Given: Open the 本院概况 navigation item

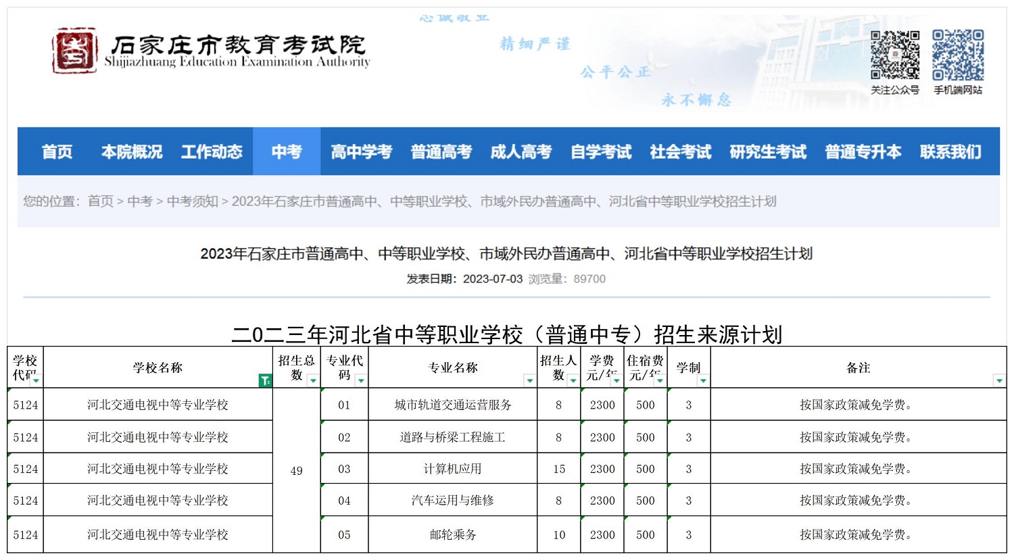Looking at the screenshot, I should (x=132, y=152).
